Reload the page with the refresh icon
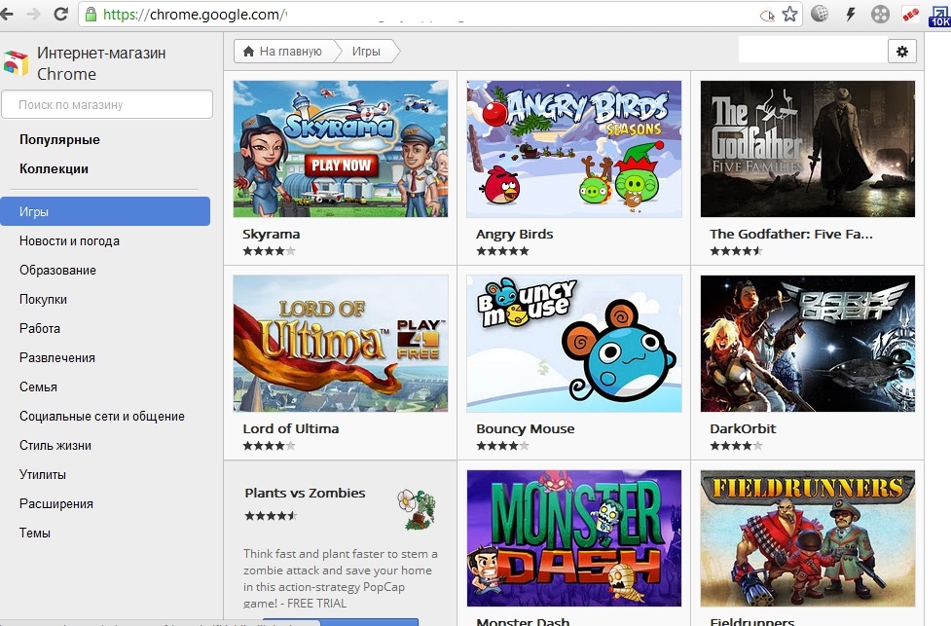Image resolution: width=951 pixels, height=626 pixels. pyautogui.click(x=60, y=14)
